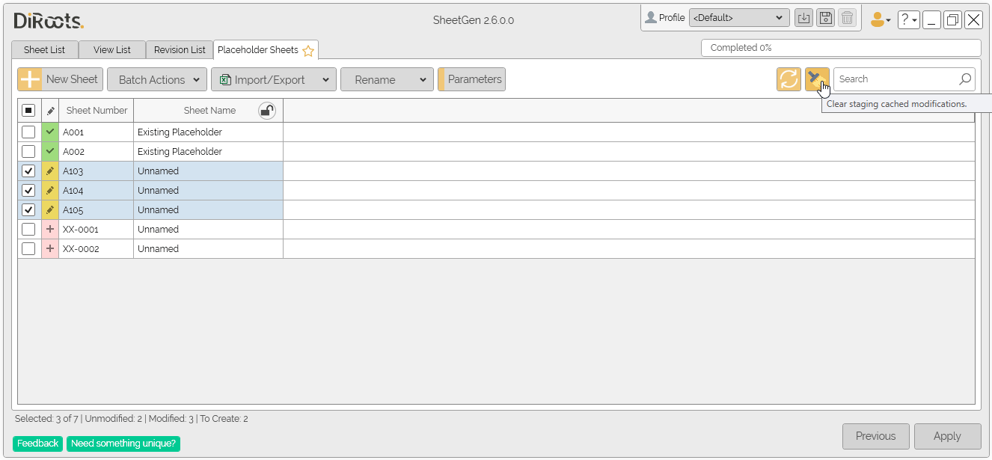
Task: Click the refresh sheets icon
Action: (x=789, y=79)
